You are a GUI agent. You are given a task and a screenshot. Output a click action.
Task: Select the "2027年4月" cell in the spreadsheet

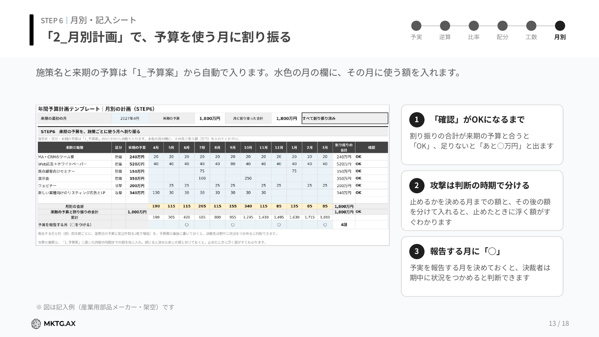tap(130, 119)
